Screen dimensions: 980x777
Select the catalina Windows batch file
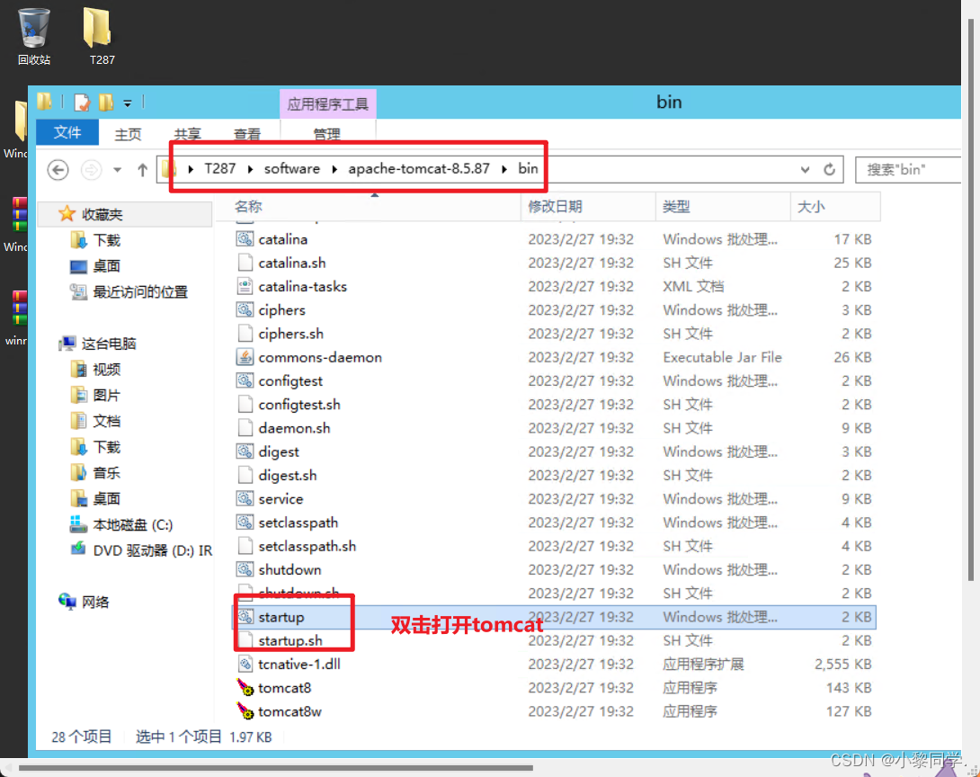[x=279, y=238]
